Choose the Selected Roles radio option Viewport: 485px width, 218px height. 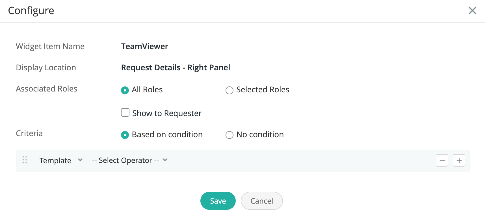(x=229, y=90)
